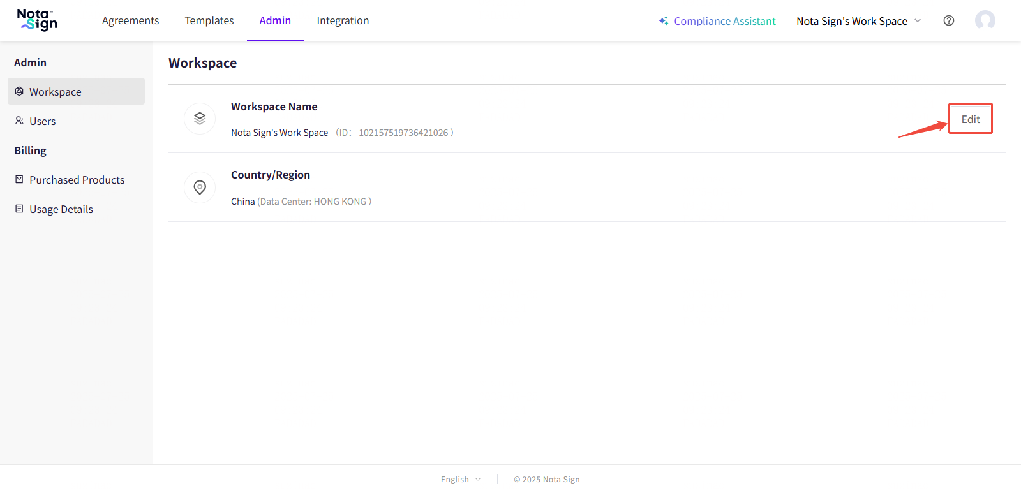Open the help question mark icon

click(x=949, y=20)
